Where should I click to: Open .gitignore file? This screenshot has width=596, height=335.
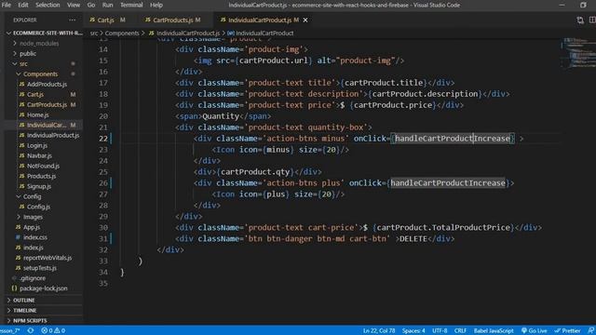33,278
